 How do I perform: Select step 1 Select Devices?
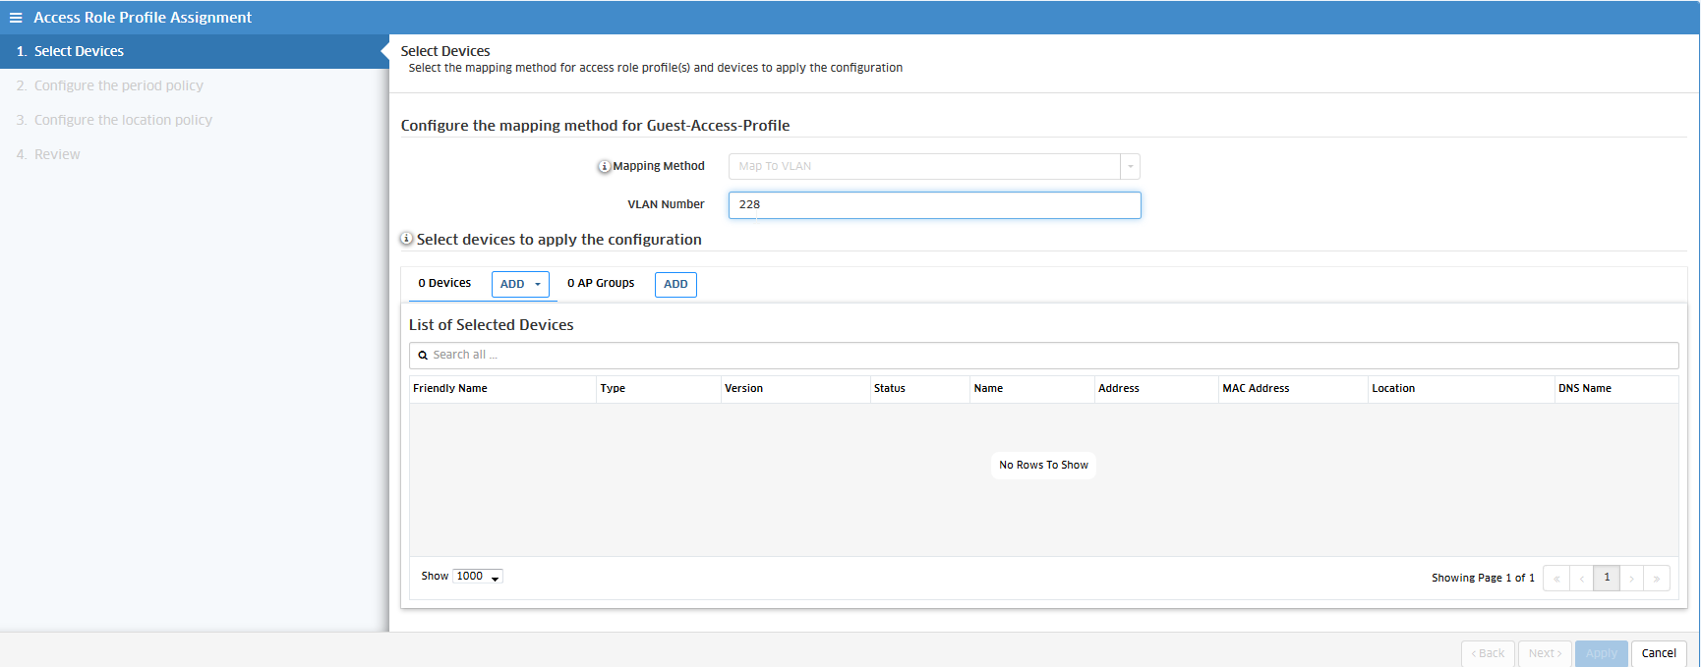(79, 52)
